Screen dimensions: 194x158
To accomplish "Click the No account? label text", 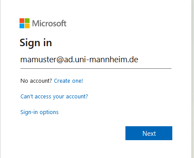I will pyautogui.click(x=36, y=81).
